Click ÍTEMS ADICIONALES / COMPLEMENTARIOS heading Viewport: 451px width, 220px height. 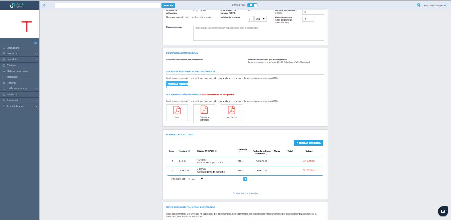pos(191,207)
